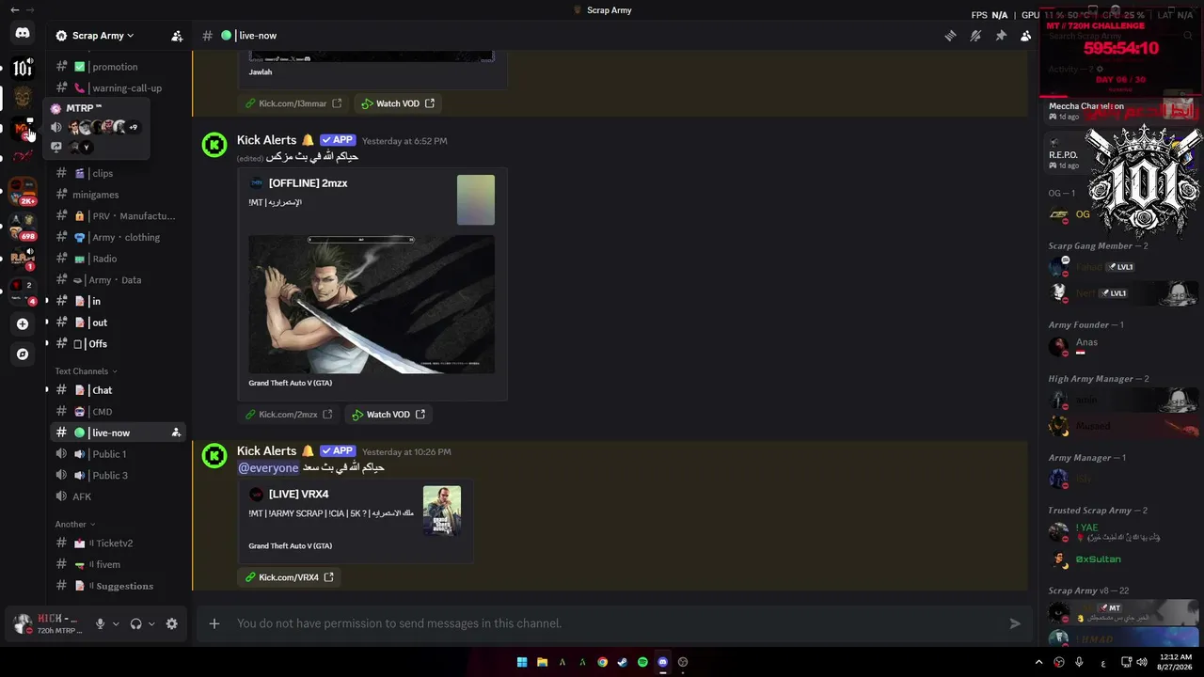Open the Ticketv2 channel
Viewport: 1204px width, 677px height.
pos(117,543)
